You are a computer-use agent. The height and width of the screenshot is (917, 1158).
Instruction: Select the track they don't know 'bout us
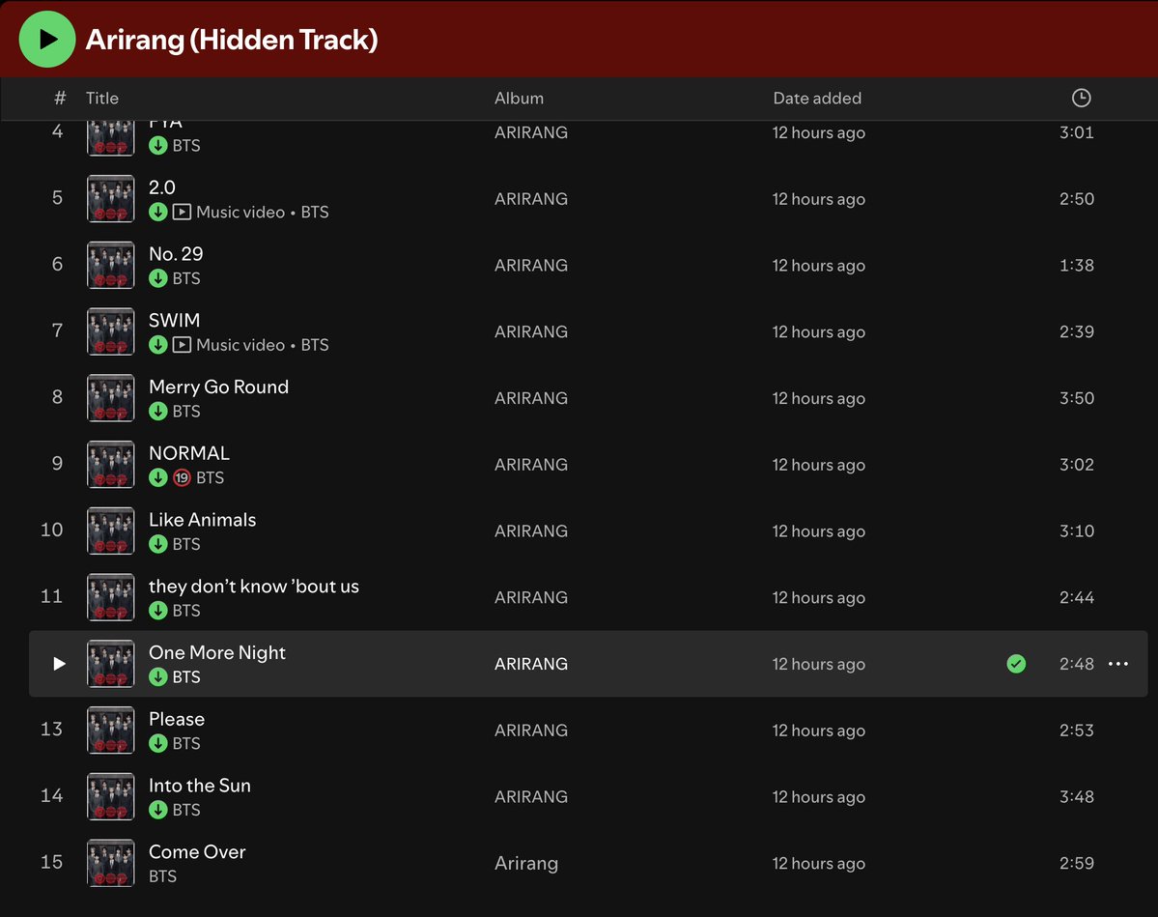point(254,587)
